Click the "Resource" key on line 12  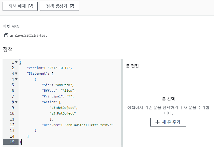coord(51,125)
